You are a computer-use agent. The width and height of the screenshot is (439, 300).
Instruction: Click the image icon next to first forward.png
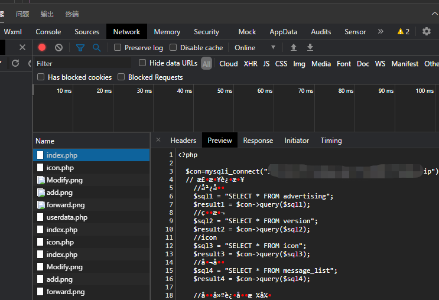(x=41, y=205)
